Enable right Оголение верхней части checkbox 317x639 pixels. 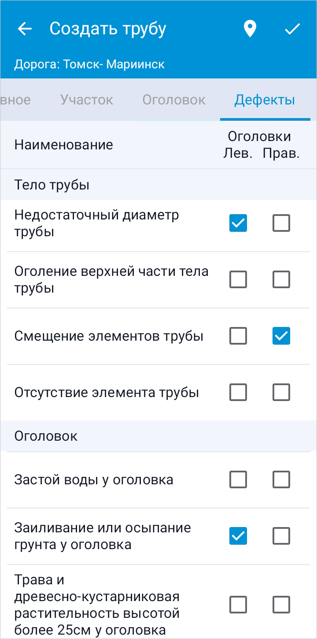click(281, 279)
